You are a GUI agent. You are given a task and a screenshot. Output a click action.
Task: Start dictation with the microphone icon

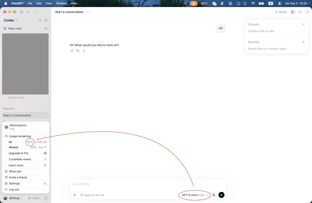tap(214, 195)
